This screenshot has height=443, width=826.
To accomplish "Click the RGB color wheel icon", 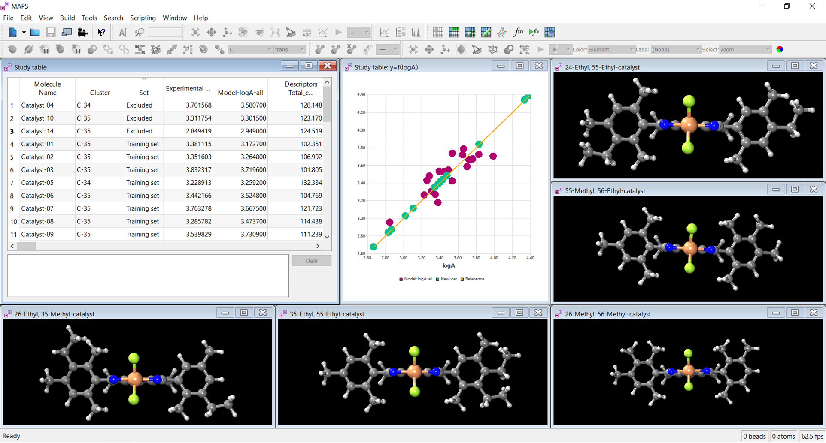I will 780,49.
